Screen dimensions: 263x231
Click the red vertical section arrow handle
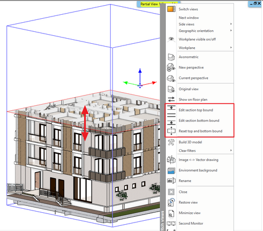click(x=85, y=123)
